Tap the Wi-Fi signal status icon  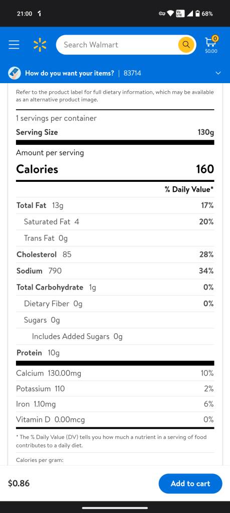click(x=170, y=14)
